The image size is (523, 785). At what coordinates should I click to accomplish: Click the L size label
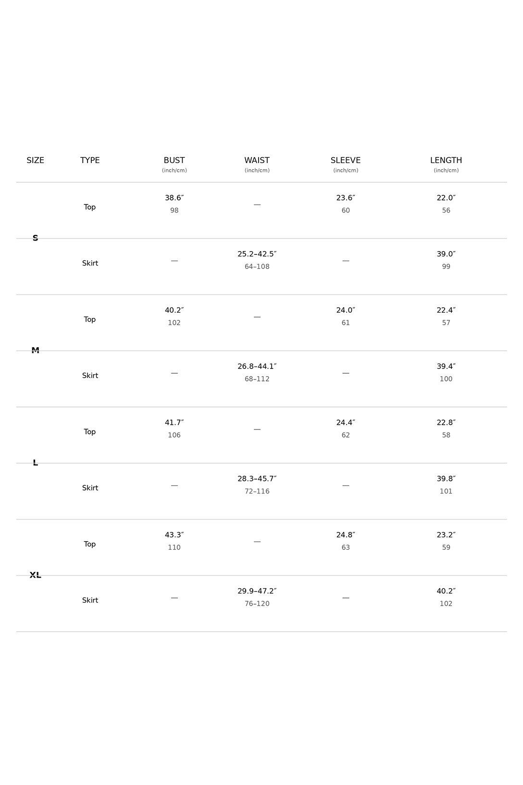click(x=35, y=463)
